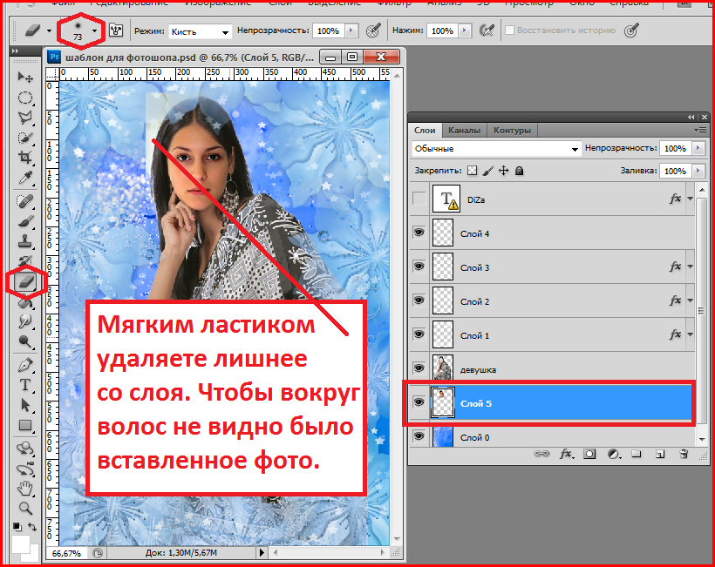The height and width of the screenshot is (567, 715).
Task: Select the Dodge tool
Action: pos(25,341)
